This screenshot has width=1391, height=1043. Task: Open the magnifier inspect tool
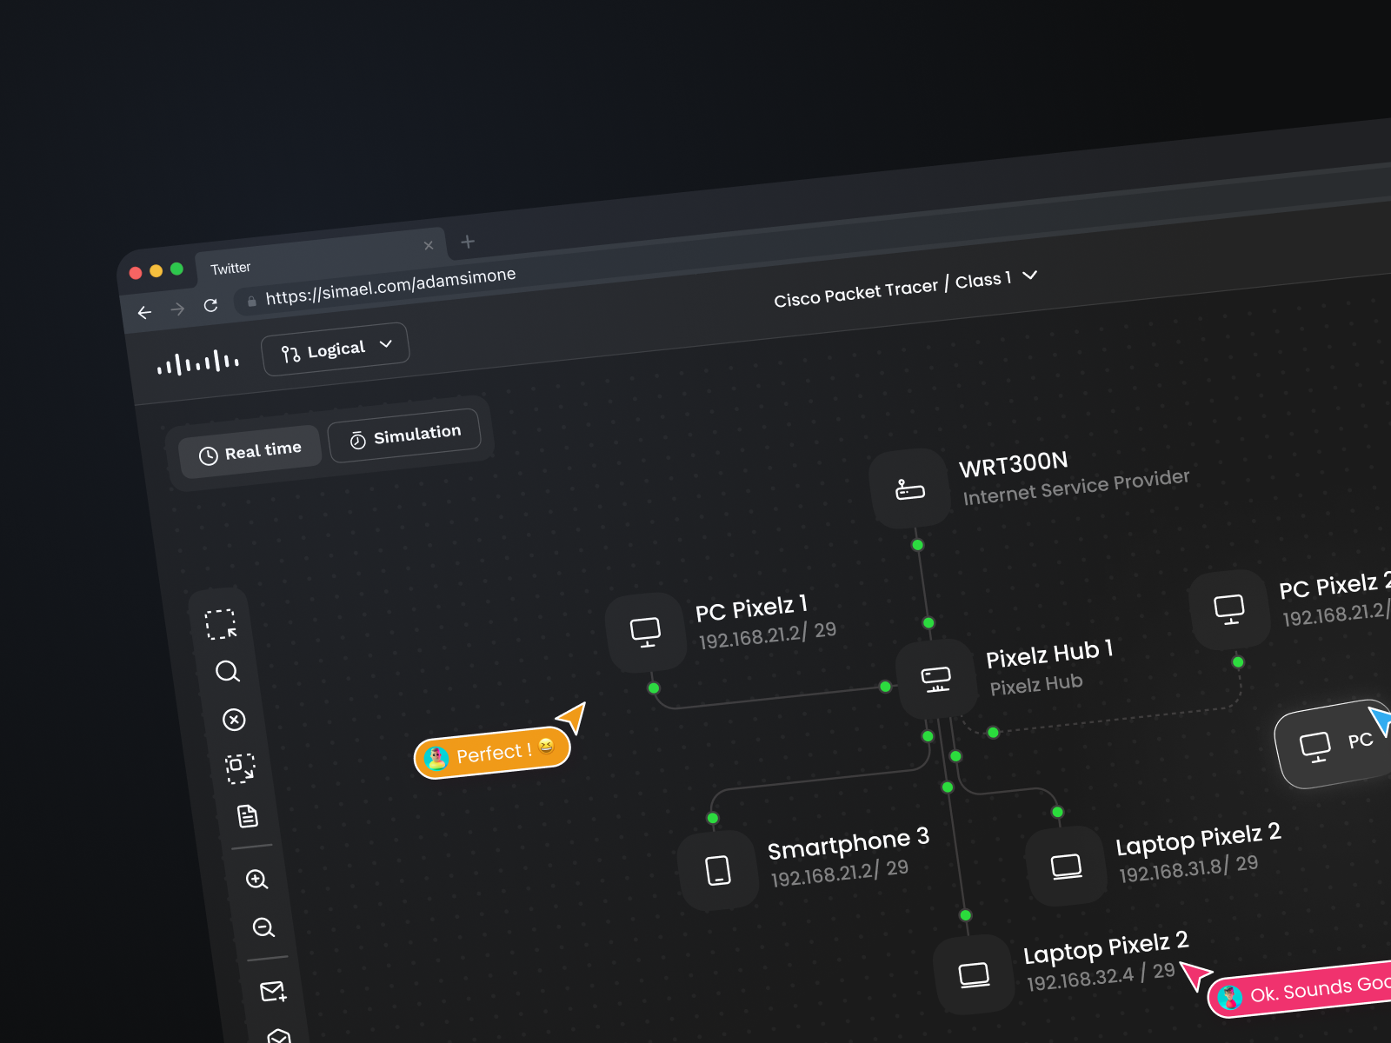[228, 671]
